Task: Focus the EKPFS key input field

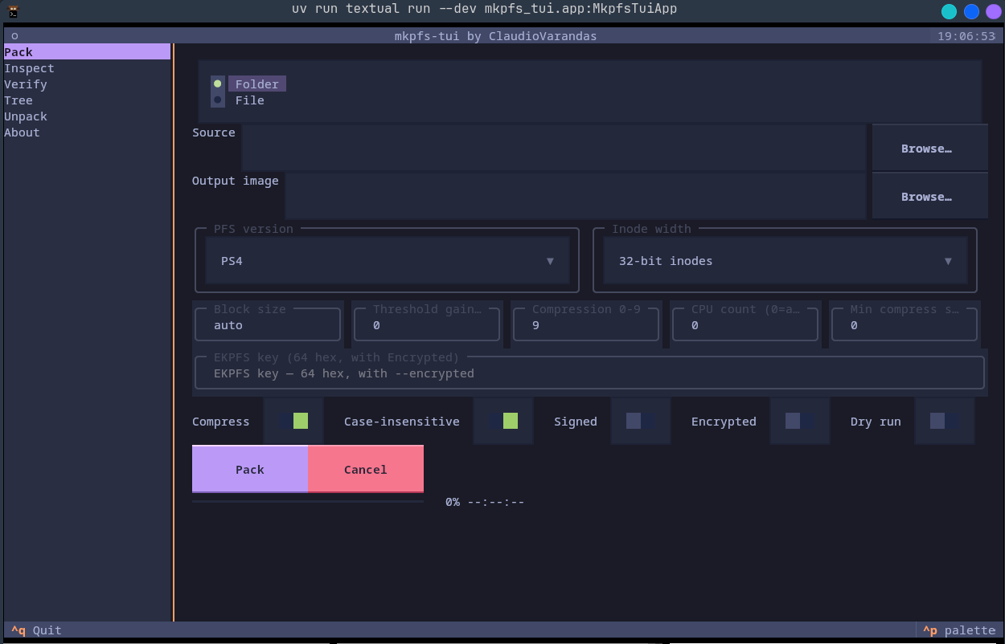Action: [x=589, y=373]
